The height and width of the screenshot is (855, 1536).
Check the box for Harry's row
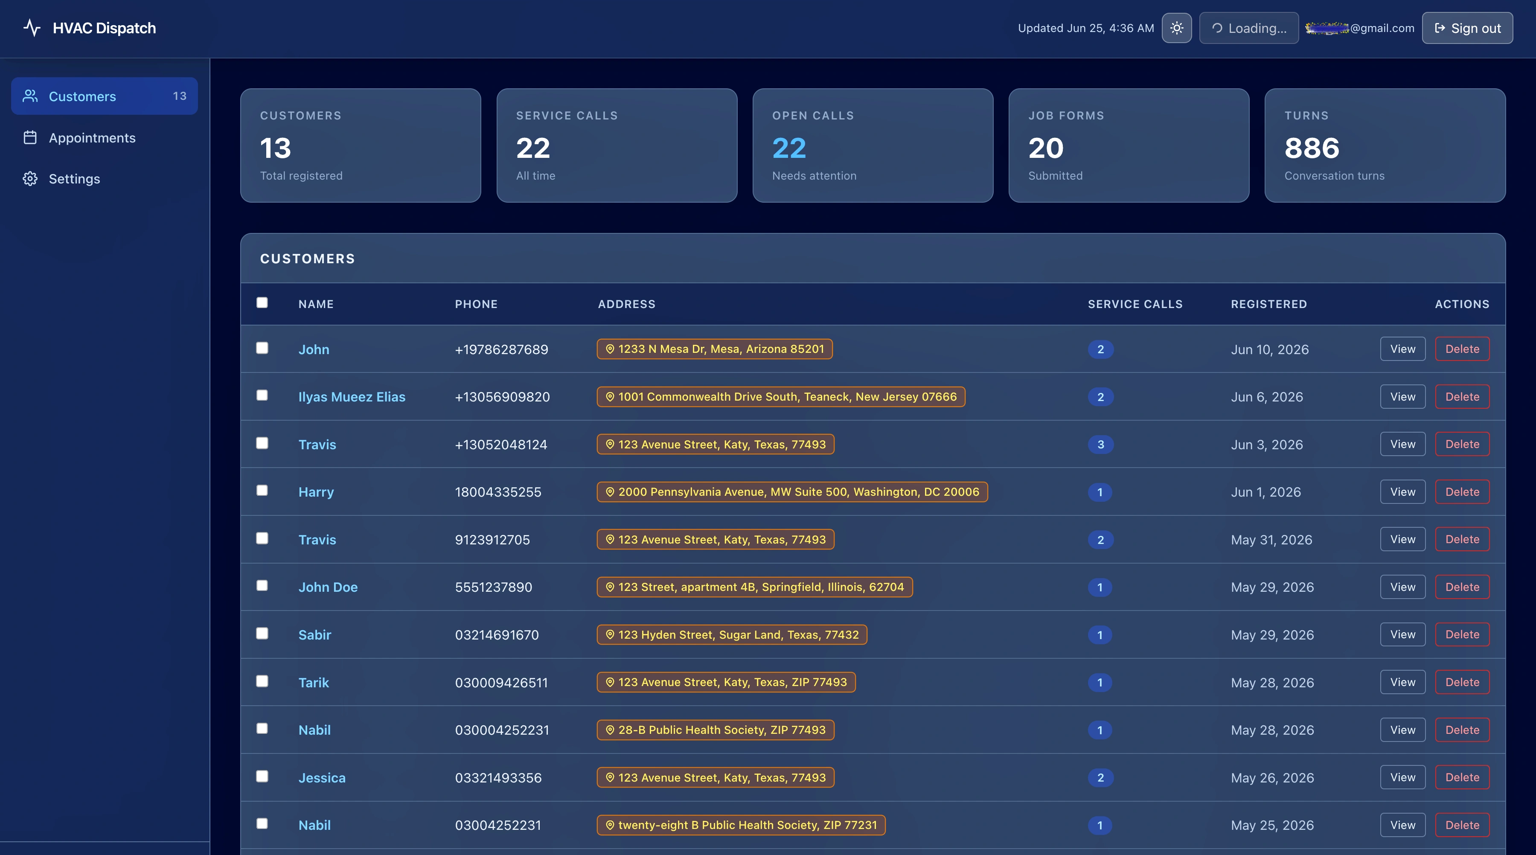(262, 491)
